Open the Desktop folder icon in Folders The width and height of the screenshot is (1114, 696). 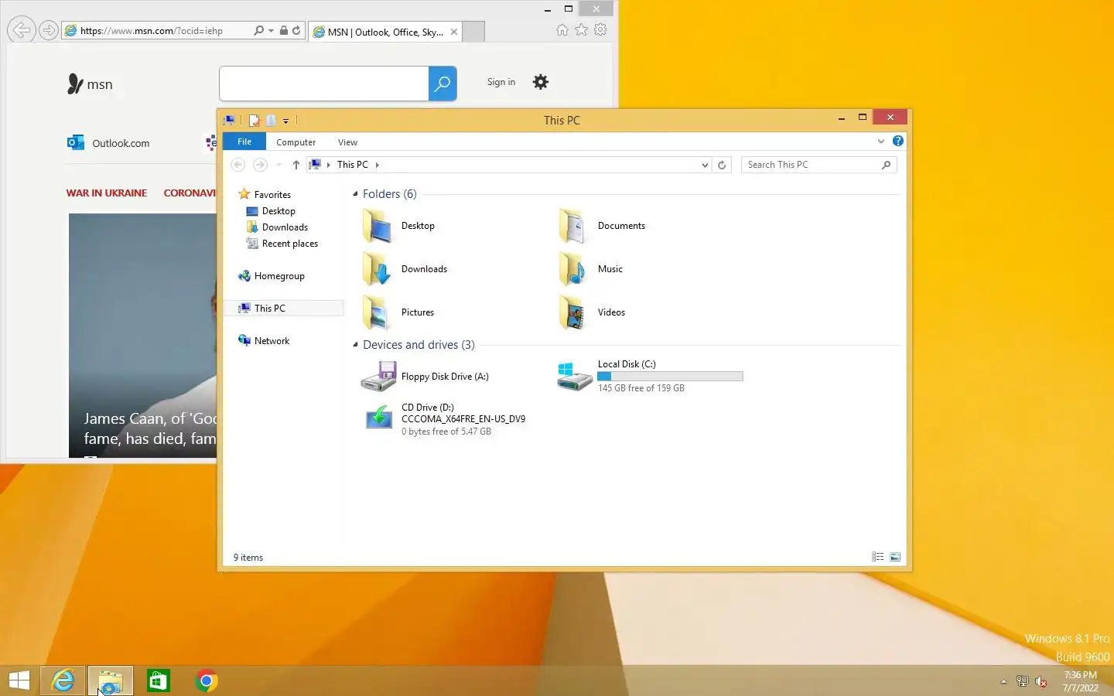pos(378,226)
